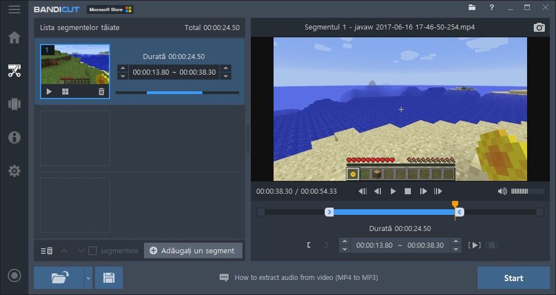Jump to next keyframe button
Image resolution: width=556 pixels, height=295 pixels.
coord(438,191)
